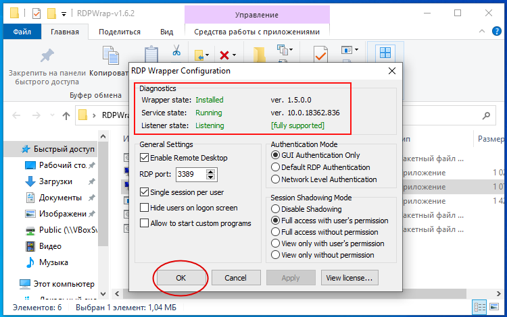Click the up one level arrow

tap(66, 115)
